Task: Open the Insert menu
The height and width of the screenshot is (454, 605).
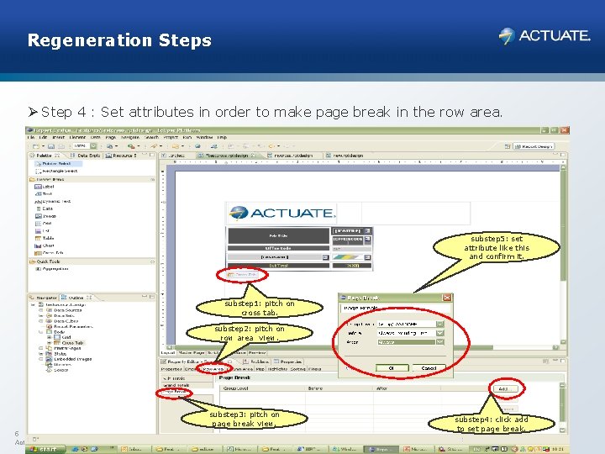Action: point(59,137)
